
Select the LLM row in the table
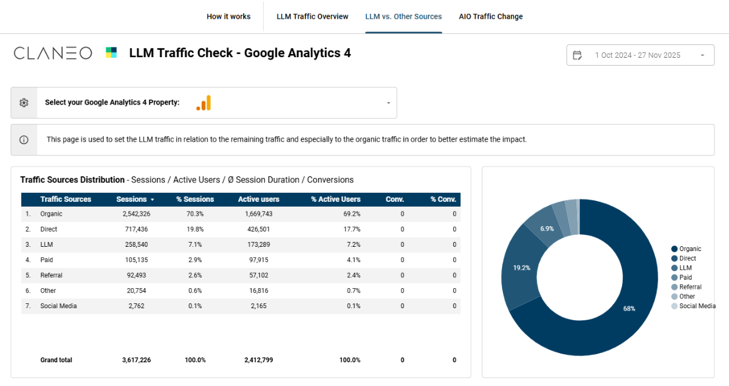pos(47,244)
